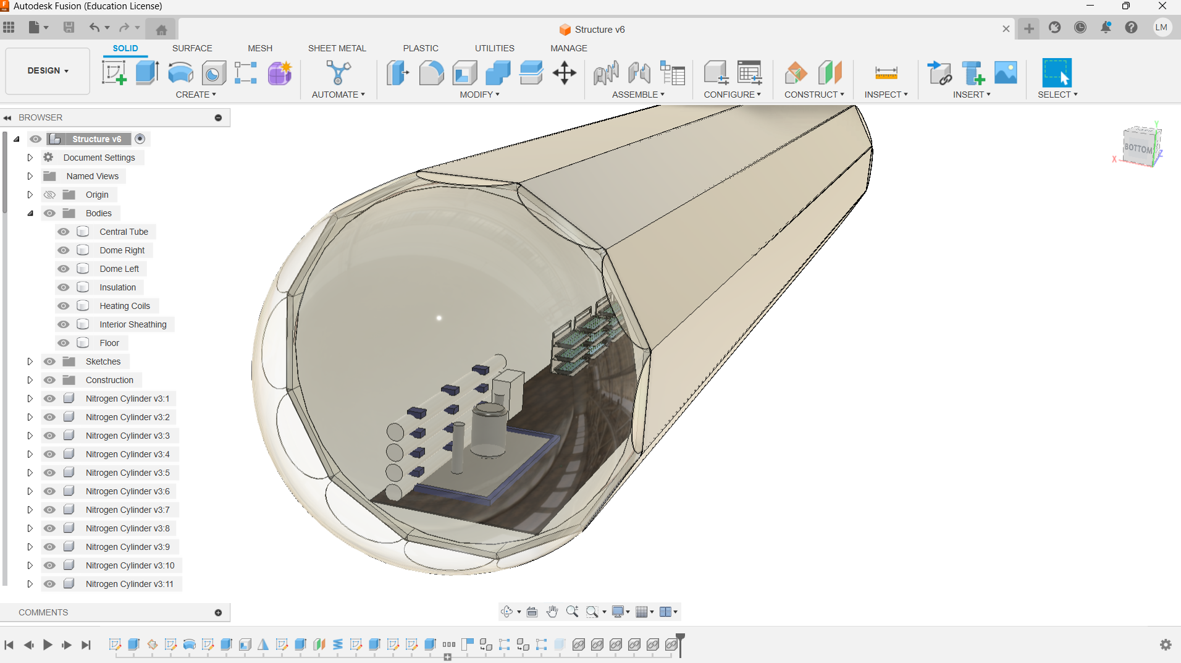The width and height of the screenshot is (1181, 663).
Task: Activate the Select window tool
Action: click(1057, 73)
